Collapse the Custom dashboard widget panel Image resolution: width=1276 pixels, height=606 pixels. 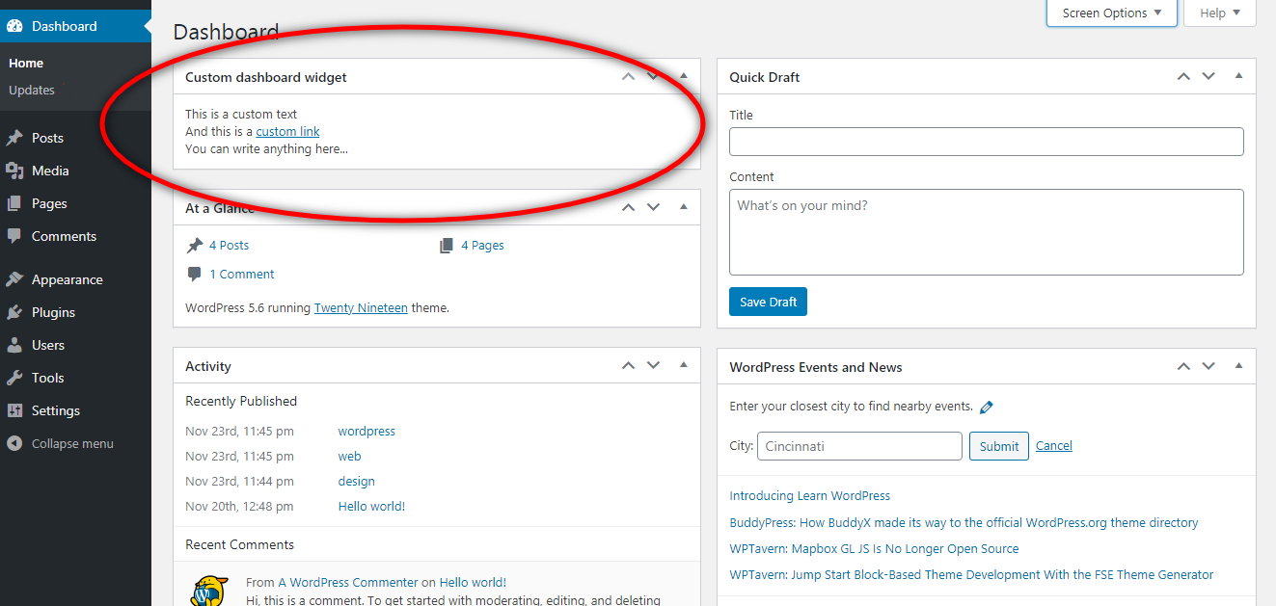(x=684, y=75)
